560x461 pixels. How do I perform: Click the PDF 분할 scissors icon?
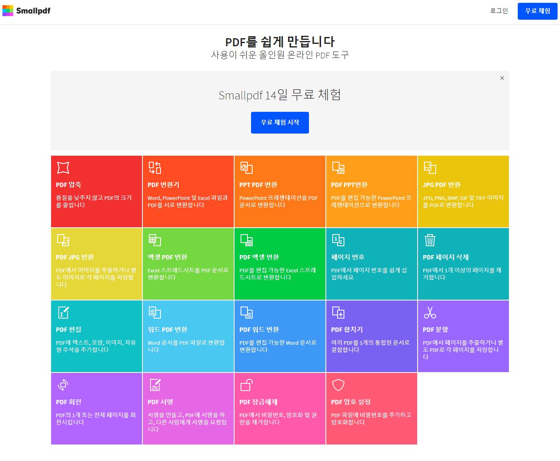(x=430, y=313)
